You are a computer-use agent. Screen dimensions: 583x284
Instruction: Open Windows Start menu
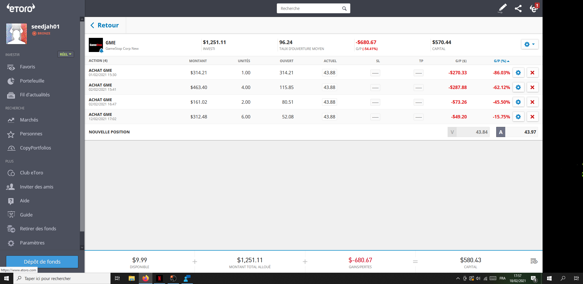[x=7, y=278]
